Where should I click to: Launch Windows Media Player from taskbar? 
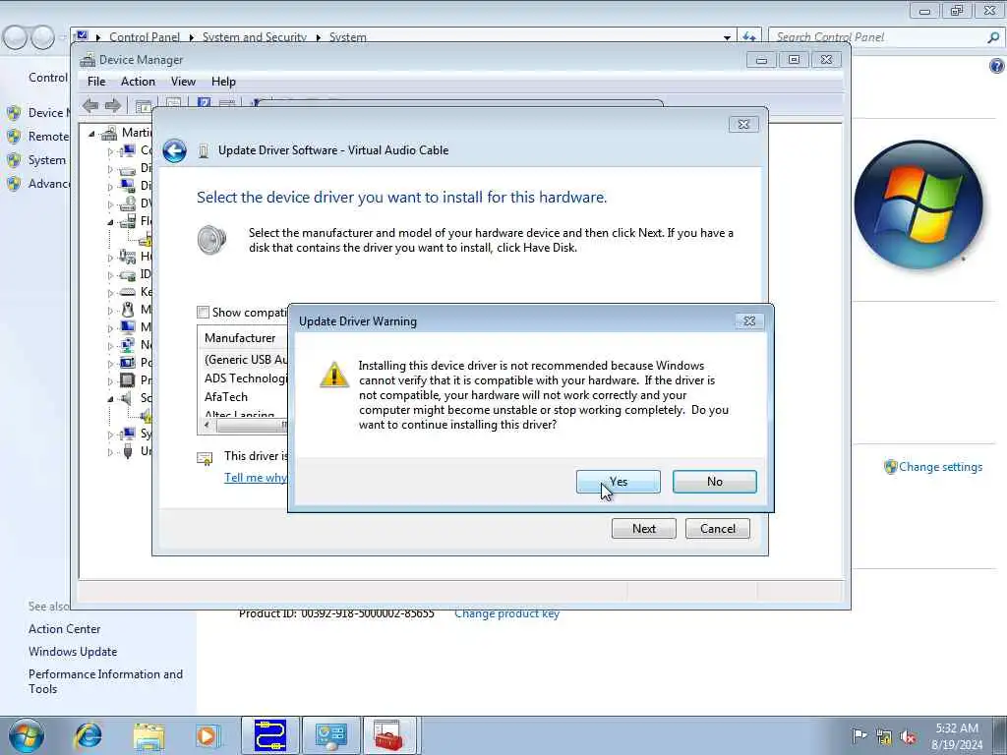click(207, 735)
